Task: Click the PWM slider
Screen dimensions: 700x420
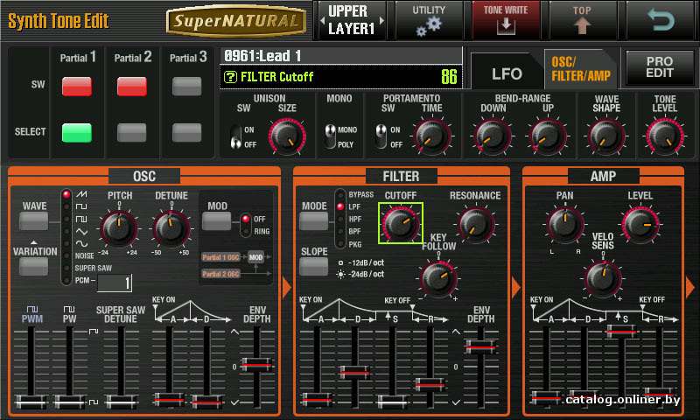Action: click(31, 402)
